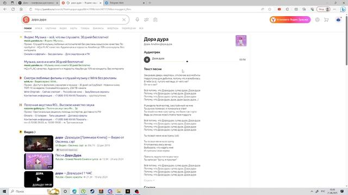
Task: Switch to the Картинки tab
Action: click(x=51, y=28)
